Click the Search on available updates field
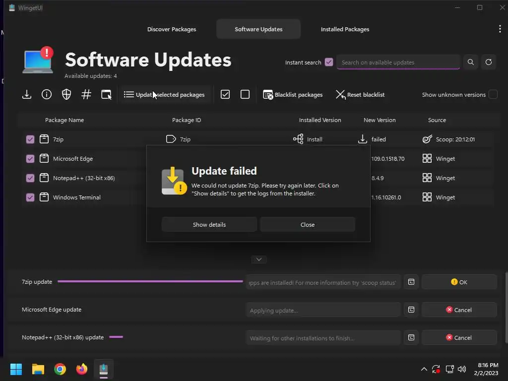Screen dimensions: 508x381 (398, 62)
